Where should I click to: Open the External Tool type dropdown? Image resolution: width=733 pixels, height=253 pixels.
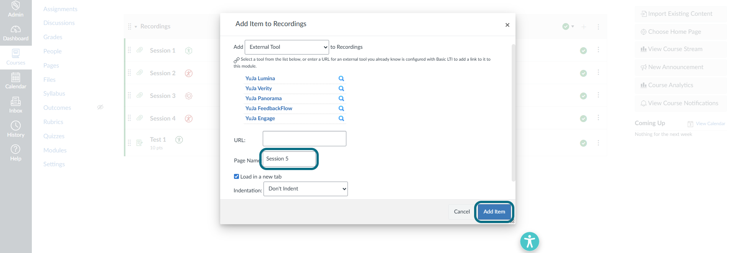287,47
